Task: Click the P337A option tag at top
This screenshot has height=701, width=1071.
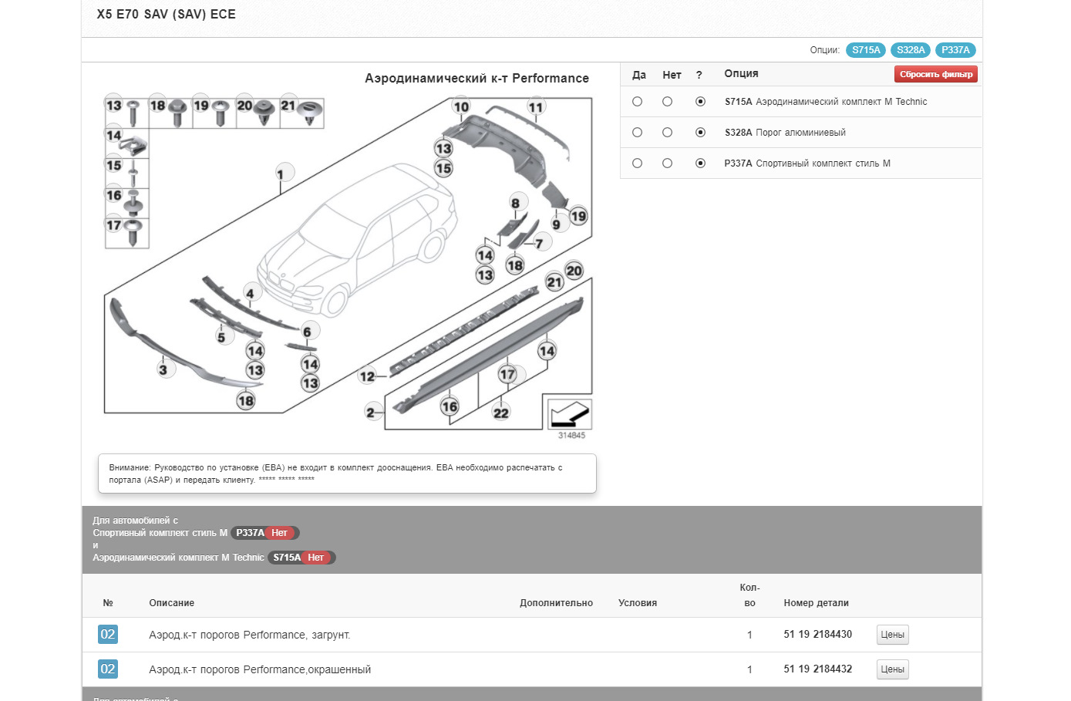Action: 955,50
